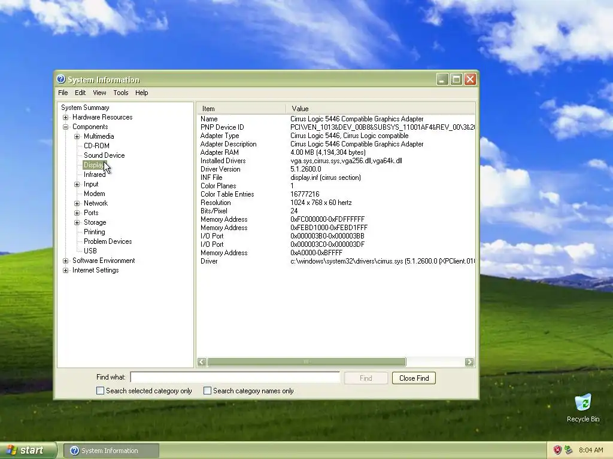Screen dimensions: 613x459
Task: Open the Edit menu
Action: pyautogui.click(x=80, y=93)
